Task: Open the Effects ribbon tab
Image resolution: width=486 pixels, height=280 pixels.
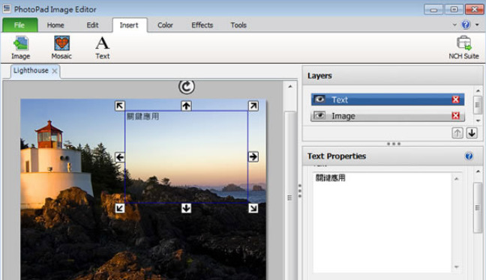Action: click(x=202, y=25)
